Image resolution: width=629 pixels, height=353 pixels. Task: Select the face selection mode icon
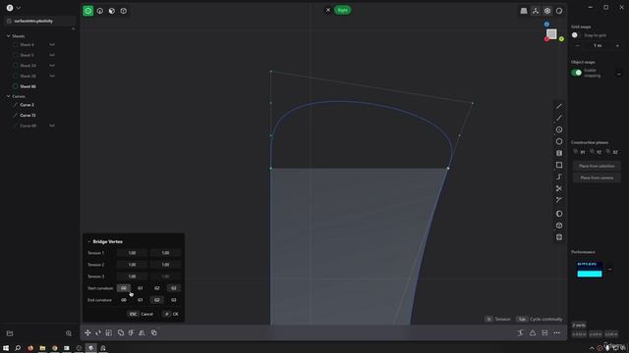coord(111,11)
